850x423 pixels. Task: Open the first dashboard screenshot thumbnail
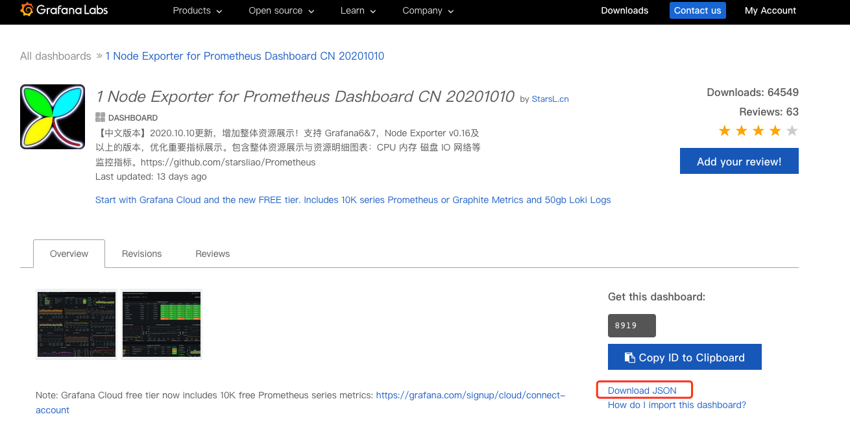click(77, 324)
